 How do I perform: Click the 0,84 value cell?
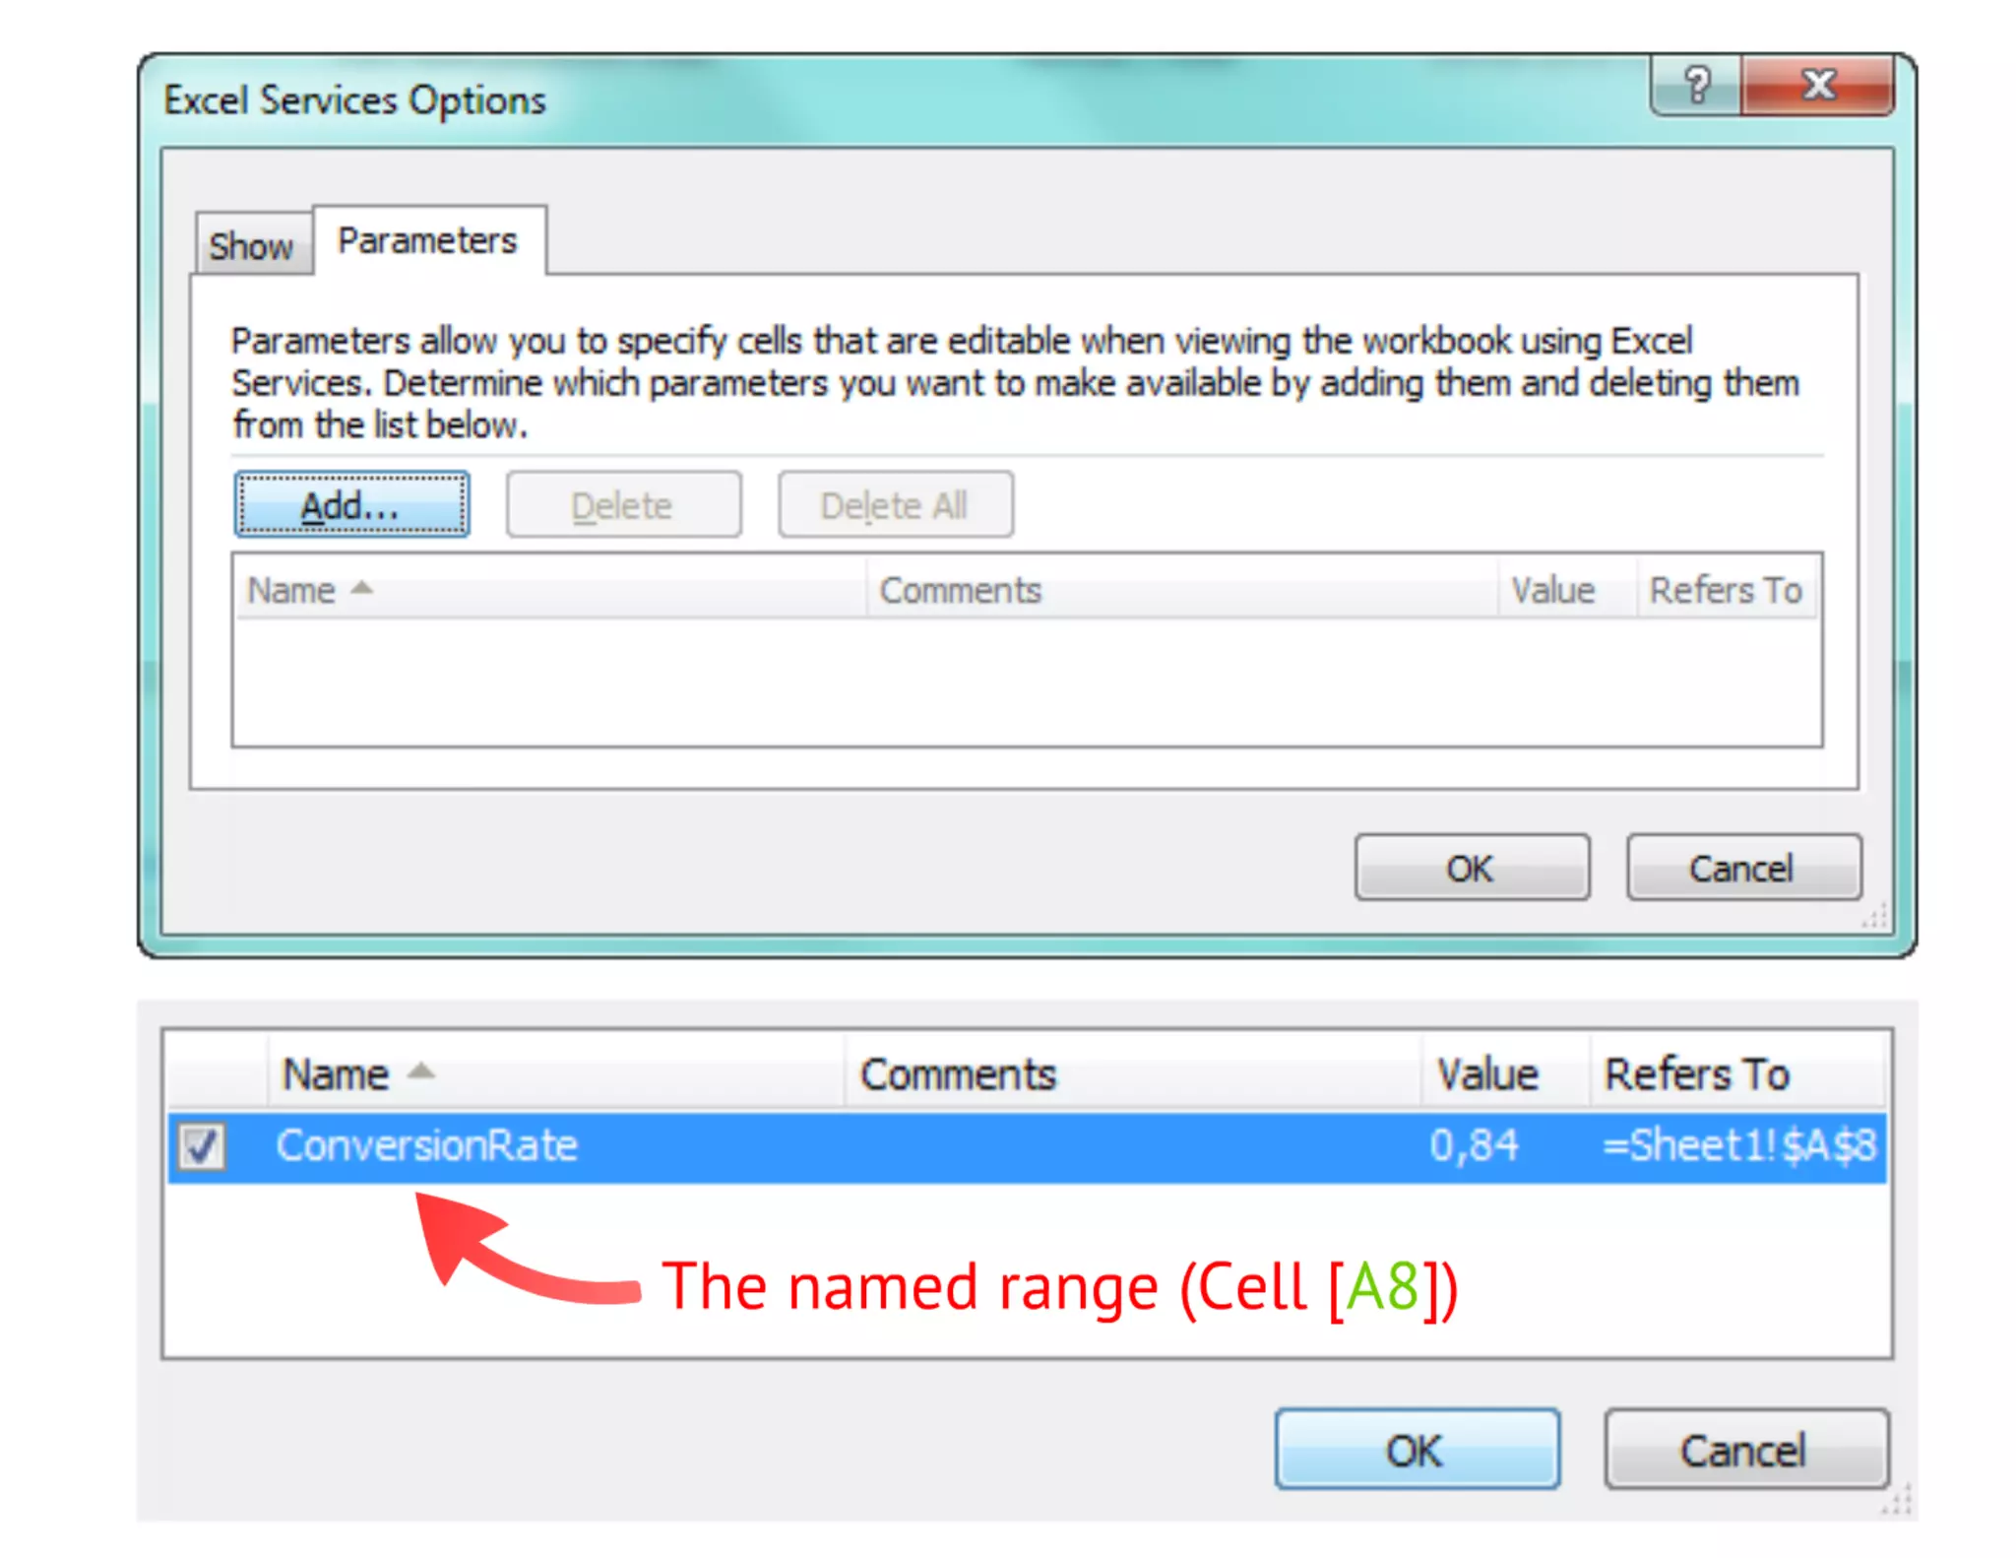point(1474,1145)
